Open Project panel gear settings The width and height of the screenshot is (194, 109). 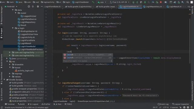[x=38, y=7]
